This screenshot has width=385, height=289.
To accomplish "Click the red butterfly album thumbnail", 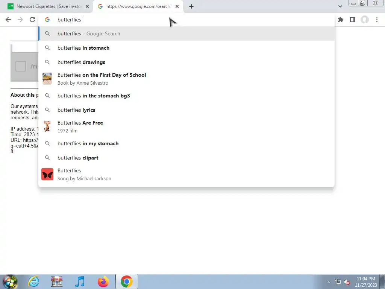I will tap(47, 174).
